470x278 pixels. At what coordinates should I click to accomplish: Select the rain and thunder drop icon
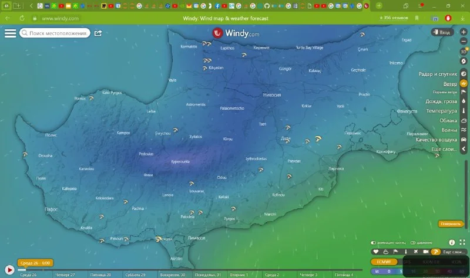[464, 101]
